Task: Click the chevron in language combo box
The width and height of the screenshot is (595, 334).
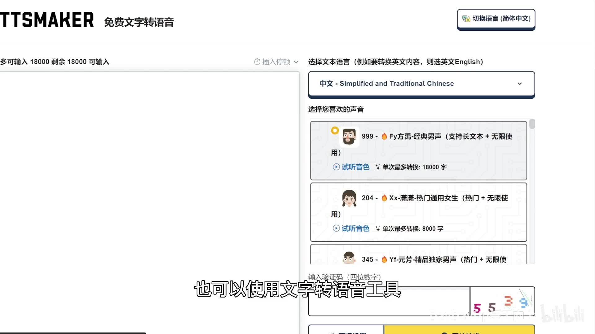Action: tap(520, 84)
